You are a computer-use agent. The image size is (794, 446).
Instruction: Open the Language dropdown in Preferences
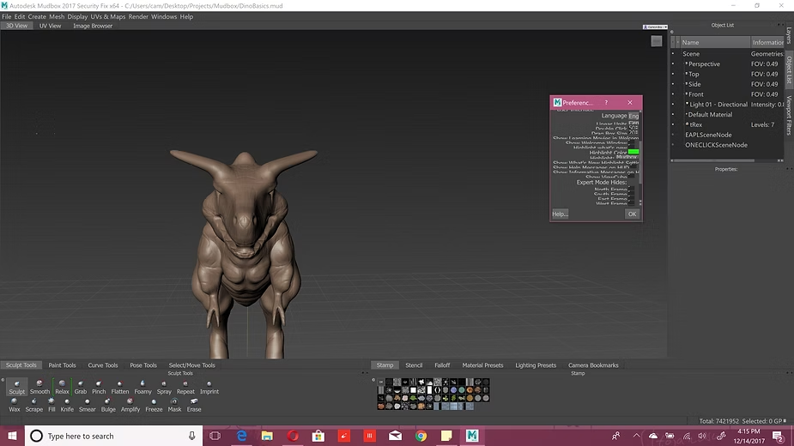click(633, 116)
